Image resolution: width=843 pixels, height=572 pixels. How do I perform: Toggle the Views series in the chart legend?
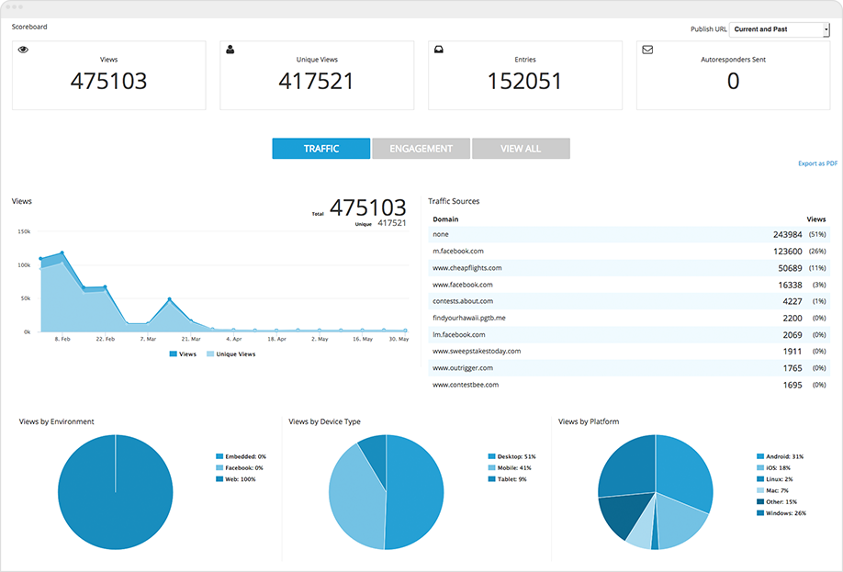coord(184,353)
